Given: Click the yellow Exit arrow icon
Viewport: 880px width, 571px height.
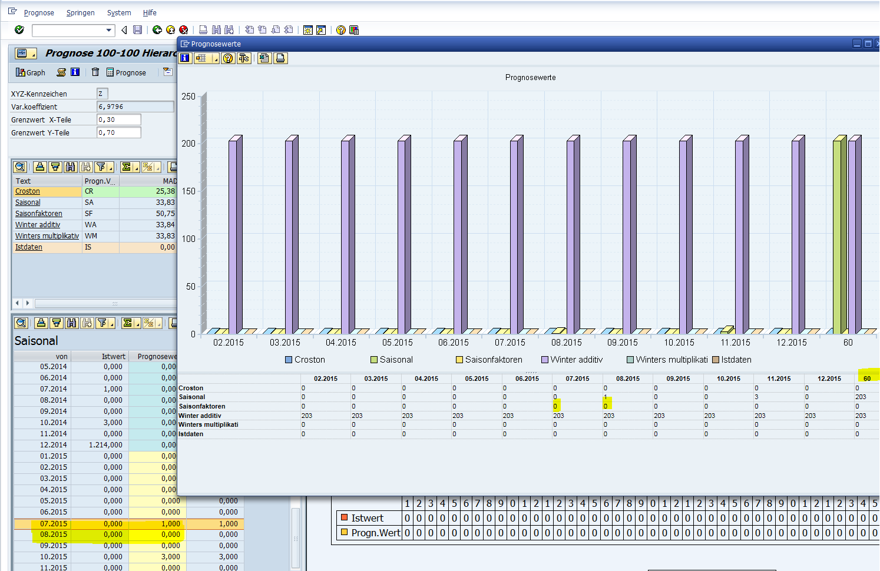Looking at the screenshot, I should 170,30.
